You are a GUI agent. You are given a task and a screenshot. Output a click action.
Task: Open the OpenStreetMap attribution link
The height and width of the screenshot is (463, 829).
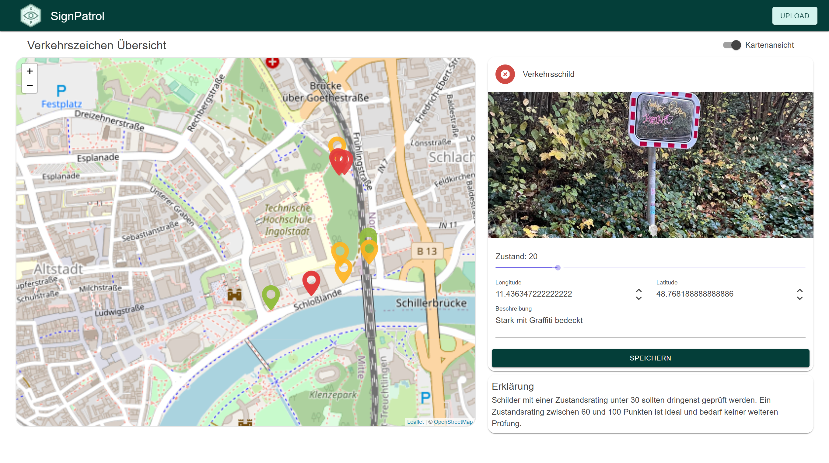tap(453, 422)
